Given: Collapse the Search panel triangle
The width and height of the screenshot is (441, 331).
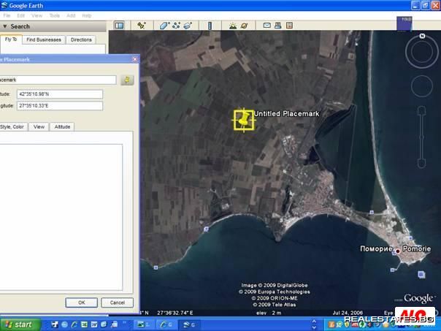Looking at the screenshot, I should coord(5,26).
